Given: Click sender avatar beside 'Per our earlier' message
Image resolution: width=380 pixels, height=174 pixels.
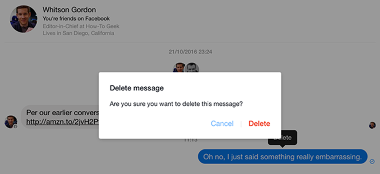Looking at the screenshot, I should 11,122.
